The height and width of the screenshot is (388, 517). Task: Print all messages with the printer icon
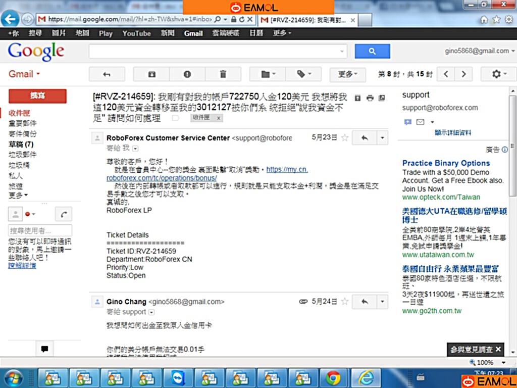[x=370, y=98]
